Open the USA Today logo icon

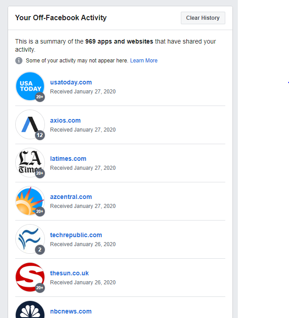click(x=30, y=86)
